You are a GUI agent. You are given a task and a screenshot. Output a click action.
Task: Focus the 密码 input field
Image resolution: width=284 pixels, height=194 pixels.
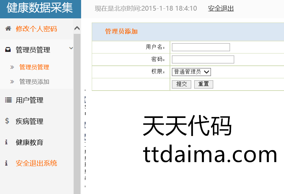pyautogui.click(x=203, y=60)
